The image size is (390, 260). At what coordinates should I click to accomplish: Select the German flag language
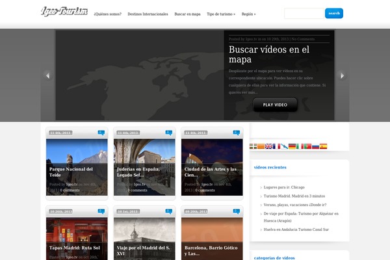coord(292,146)
